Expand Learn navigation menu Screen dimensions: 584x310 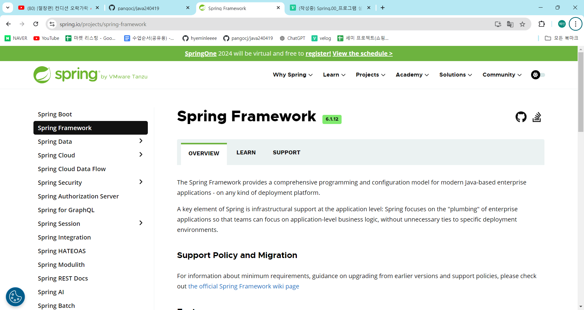click(x=334, y=75)
